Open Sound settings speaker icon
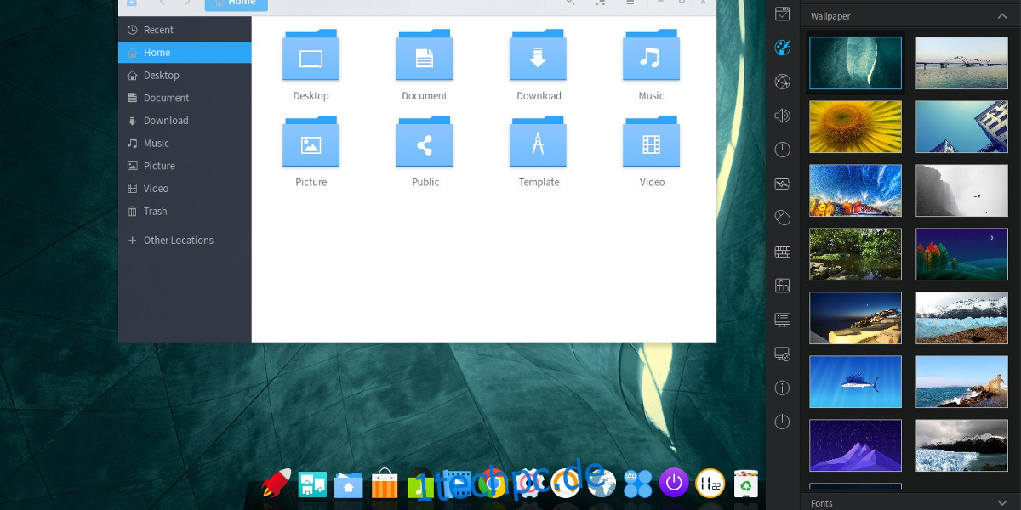 coord(783,116)
